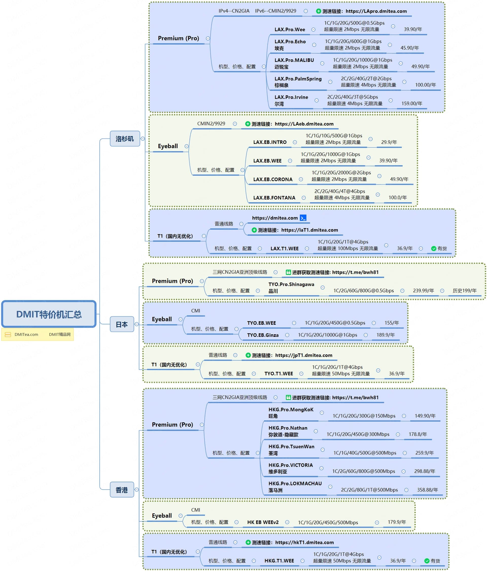Click yellow note icon beside DMITea.com label
Viewport: 487px width, 571px height.
click(x=8, y=335)
